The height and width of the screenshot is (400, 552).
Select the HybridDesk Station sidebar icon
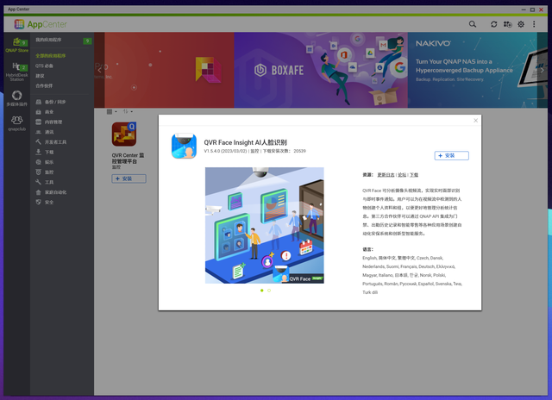click(17, 72)
